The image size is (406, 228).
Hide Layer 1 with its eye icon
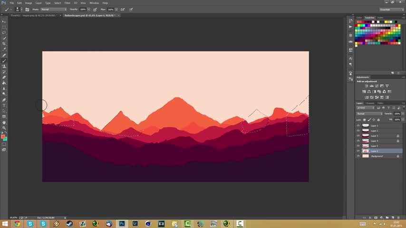click(x=358, y=125)
